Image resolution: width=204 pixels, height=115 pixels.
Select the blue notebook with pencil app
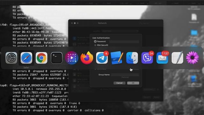coord(117,58)
